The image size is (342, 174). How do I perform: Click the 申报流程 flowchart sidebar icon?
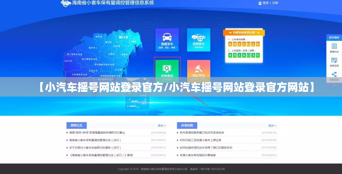334,75
